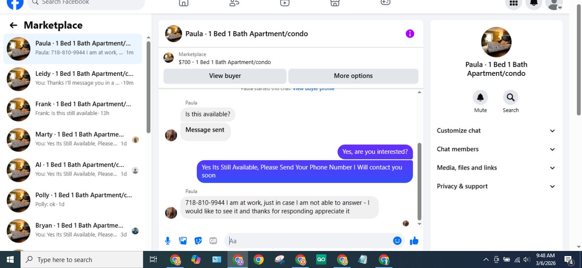This screenshot has width=582, height=268.
Task: Click the Search magnifier in chat details
Action: (510, 98)
